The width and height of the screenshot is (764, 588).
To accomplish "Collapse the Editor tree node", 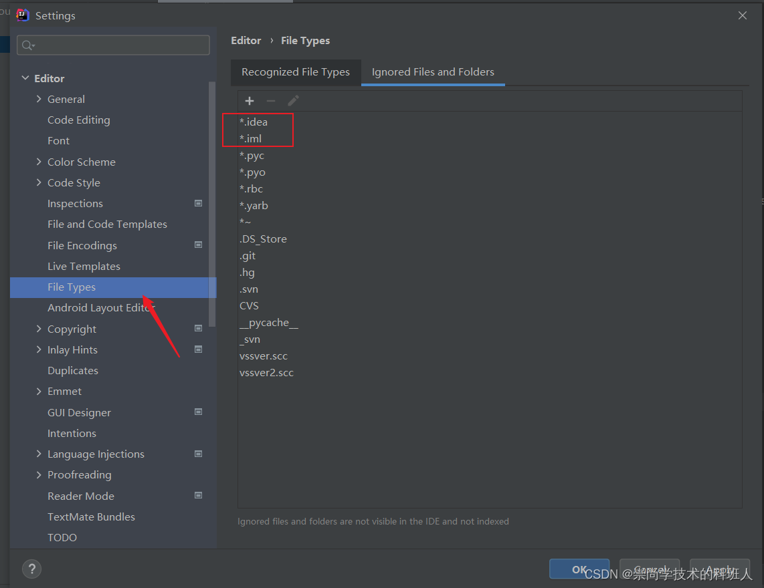I will click(x=25, y=78).
